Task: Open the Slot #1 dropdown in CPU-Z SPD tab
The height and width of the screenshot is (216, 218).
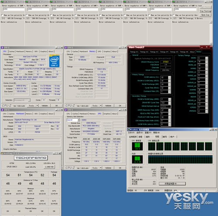Action: pos(78,120)
